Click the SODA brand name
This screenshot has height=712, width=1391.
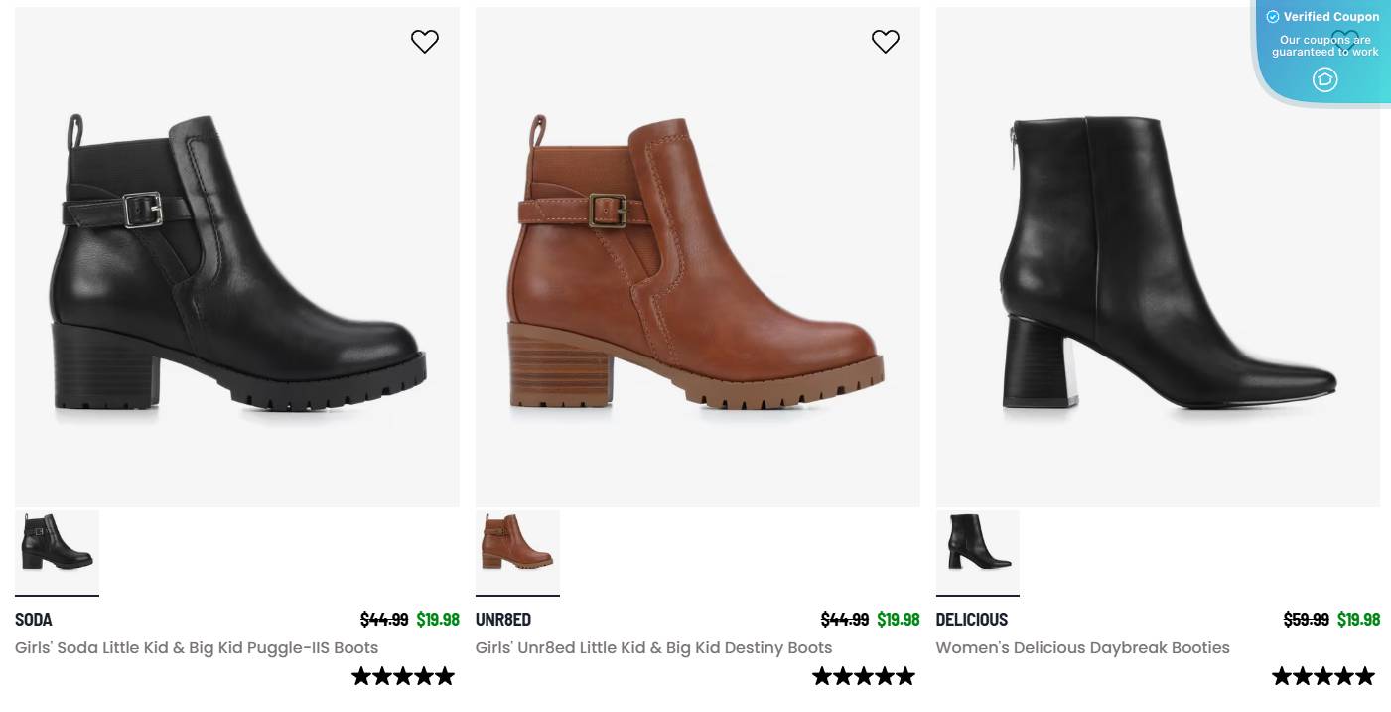click(34, 620)
